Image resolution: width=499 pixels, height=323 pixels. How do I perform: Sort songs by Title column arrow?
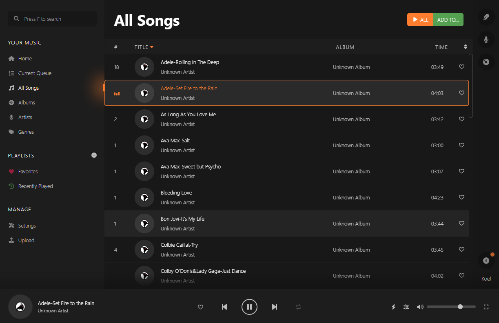pyautogui.click(x=152, y=47)
